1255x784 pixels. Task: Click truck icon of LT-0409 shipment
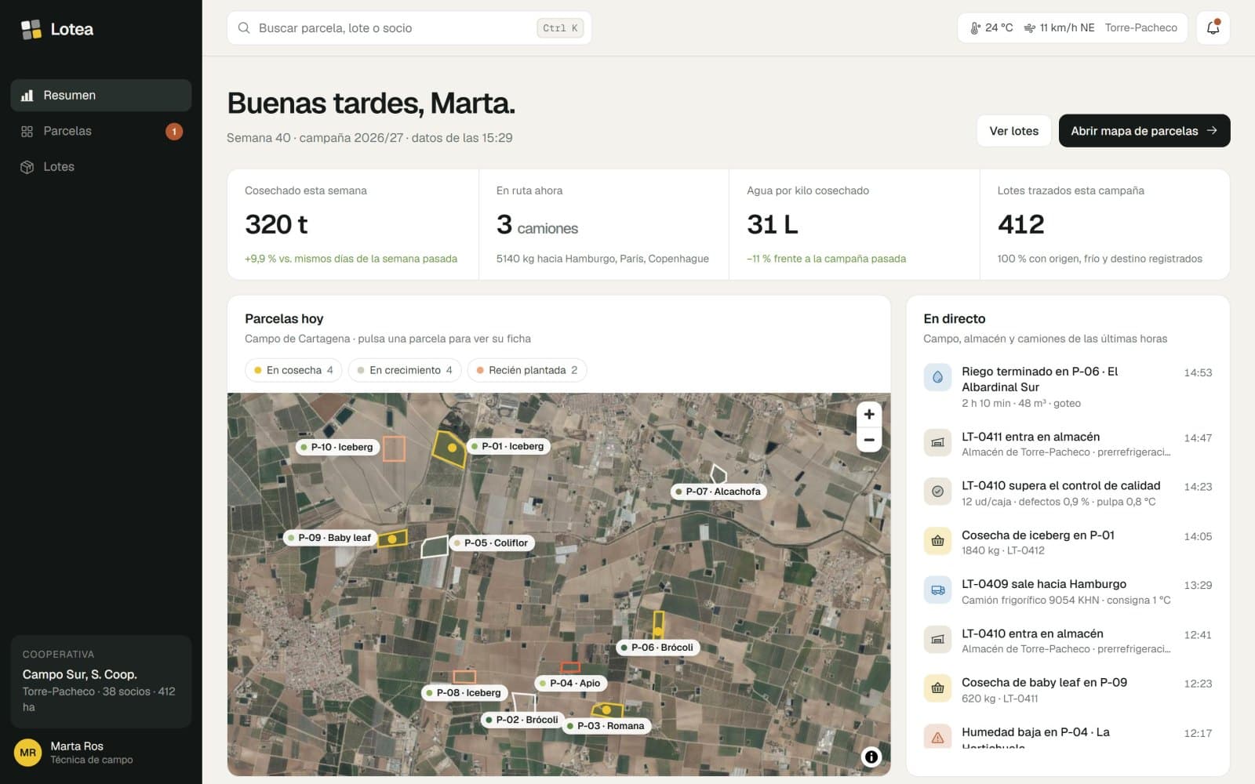tap(937, 590)
